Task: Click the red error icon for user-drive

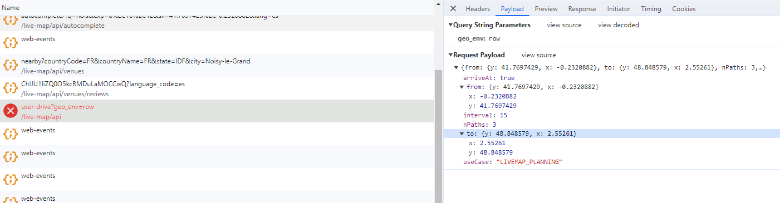Action: [x=11, y=111]
